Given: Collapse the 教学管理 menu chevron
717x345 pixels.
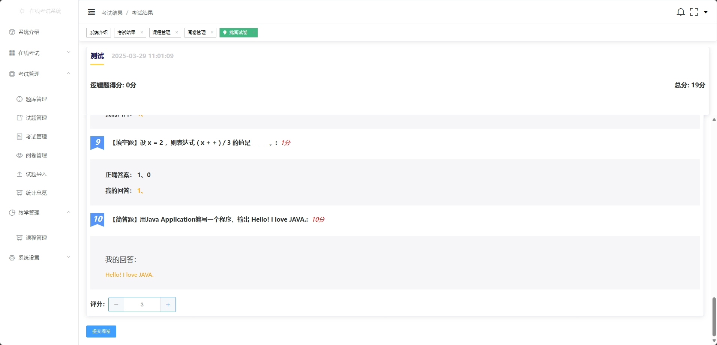Looking at the screenshot, I should 69,212.
